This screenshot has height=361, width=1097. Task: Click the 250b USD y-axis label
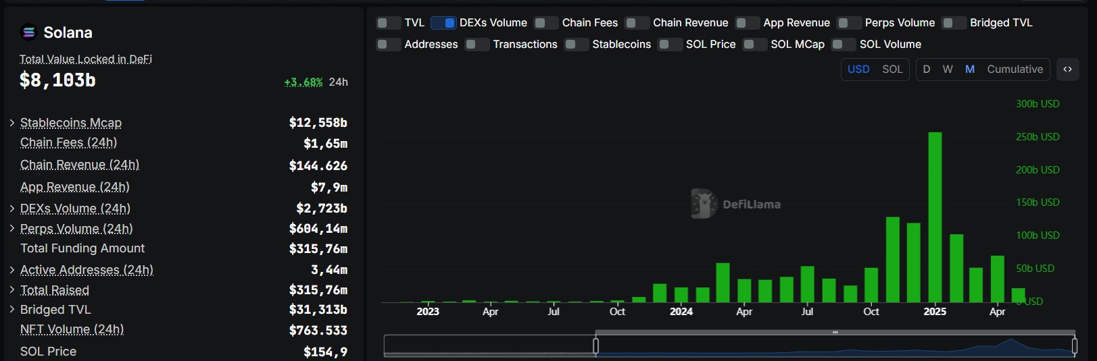pos(1038,137)
